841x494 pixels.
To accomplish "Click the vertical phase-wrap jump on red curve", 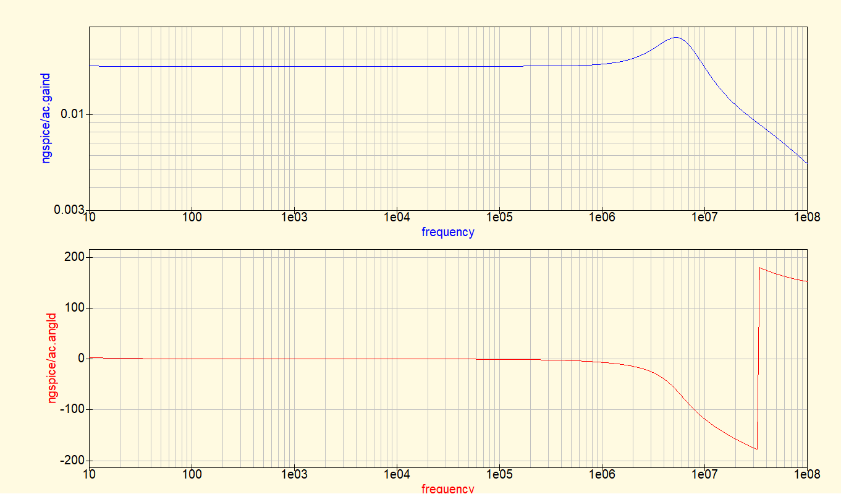I will (758, 359).
